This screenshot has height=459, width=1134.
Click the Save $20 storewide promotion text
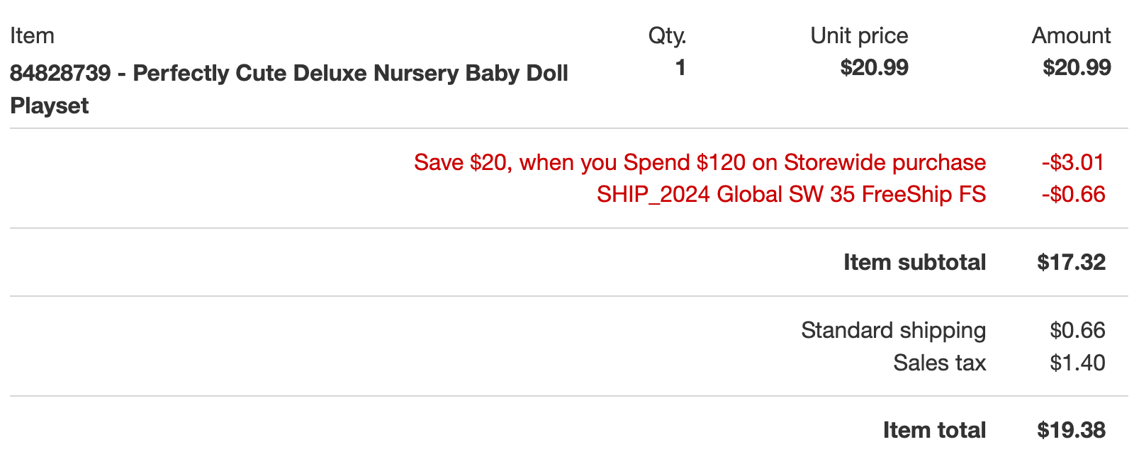tap(700, 163)
